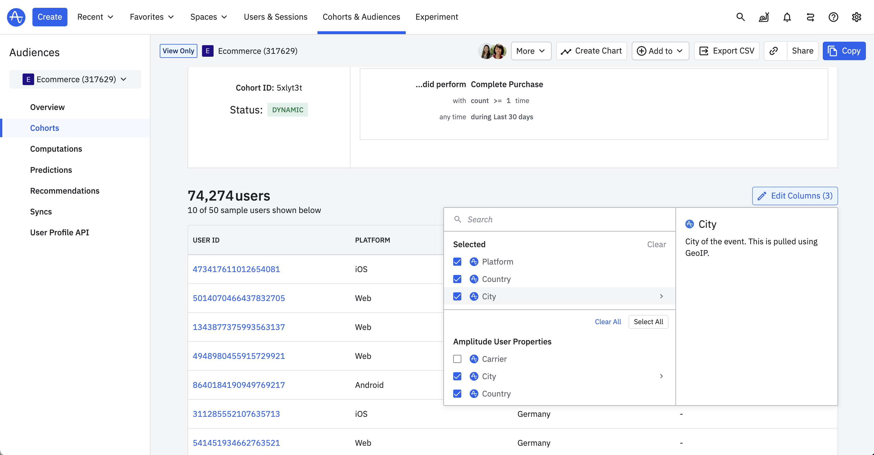This screenshot has width=874, height=455.
Task: Expand Ecommerce (317629) project selector in sidebar
Action: click(75, 79)
